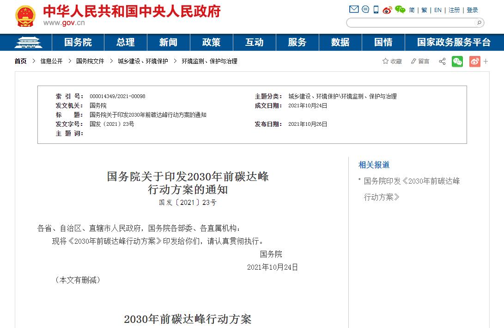The height and width of the screenshot is (328, 504).
Task: Open the 互动 navigation menu
Action: [x=254, y=42]
